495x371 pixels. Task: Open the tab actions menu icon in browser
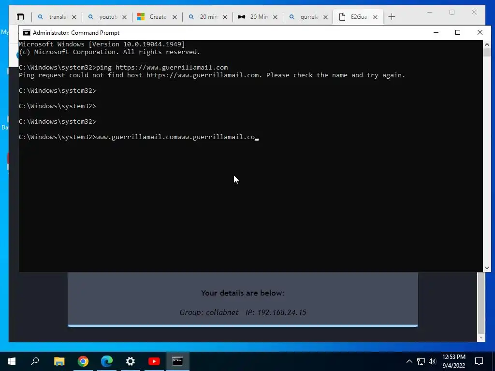[x=20, y=17]
